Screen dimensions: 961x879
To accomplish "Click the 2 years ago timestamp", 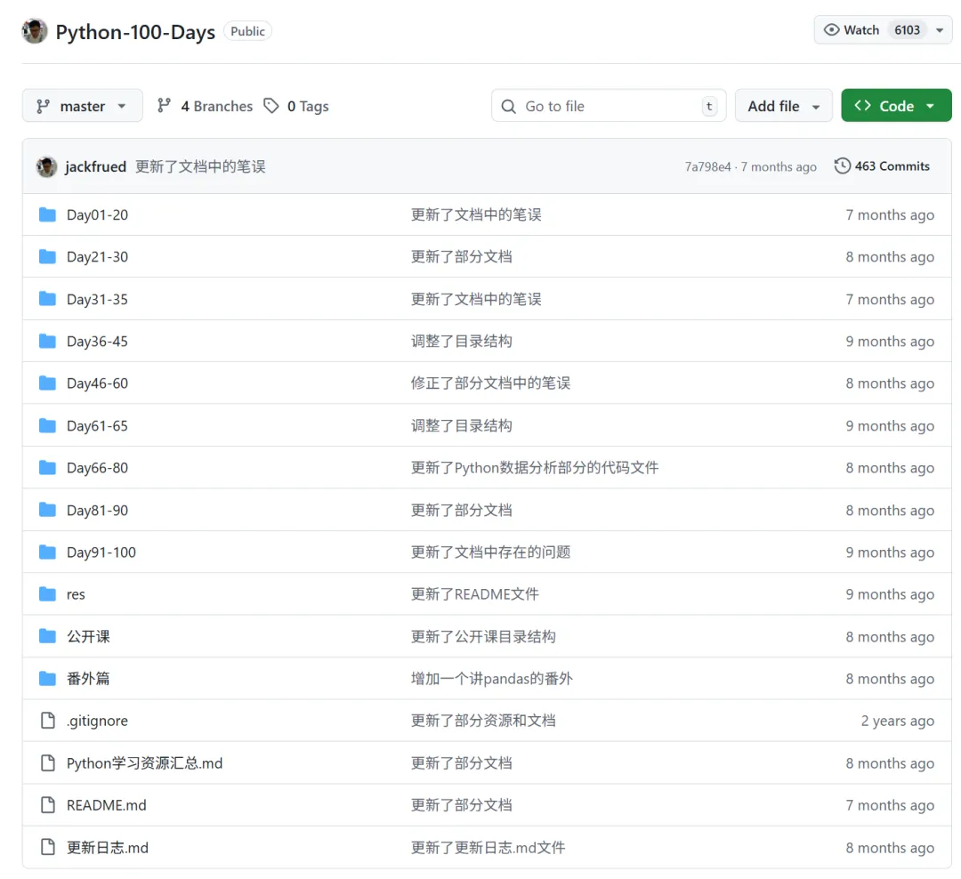I will (897, 722).
